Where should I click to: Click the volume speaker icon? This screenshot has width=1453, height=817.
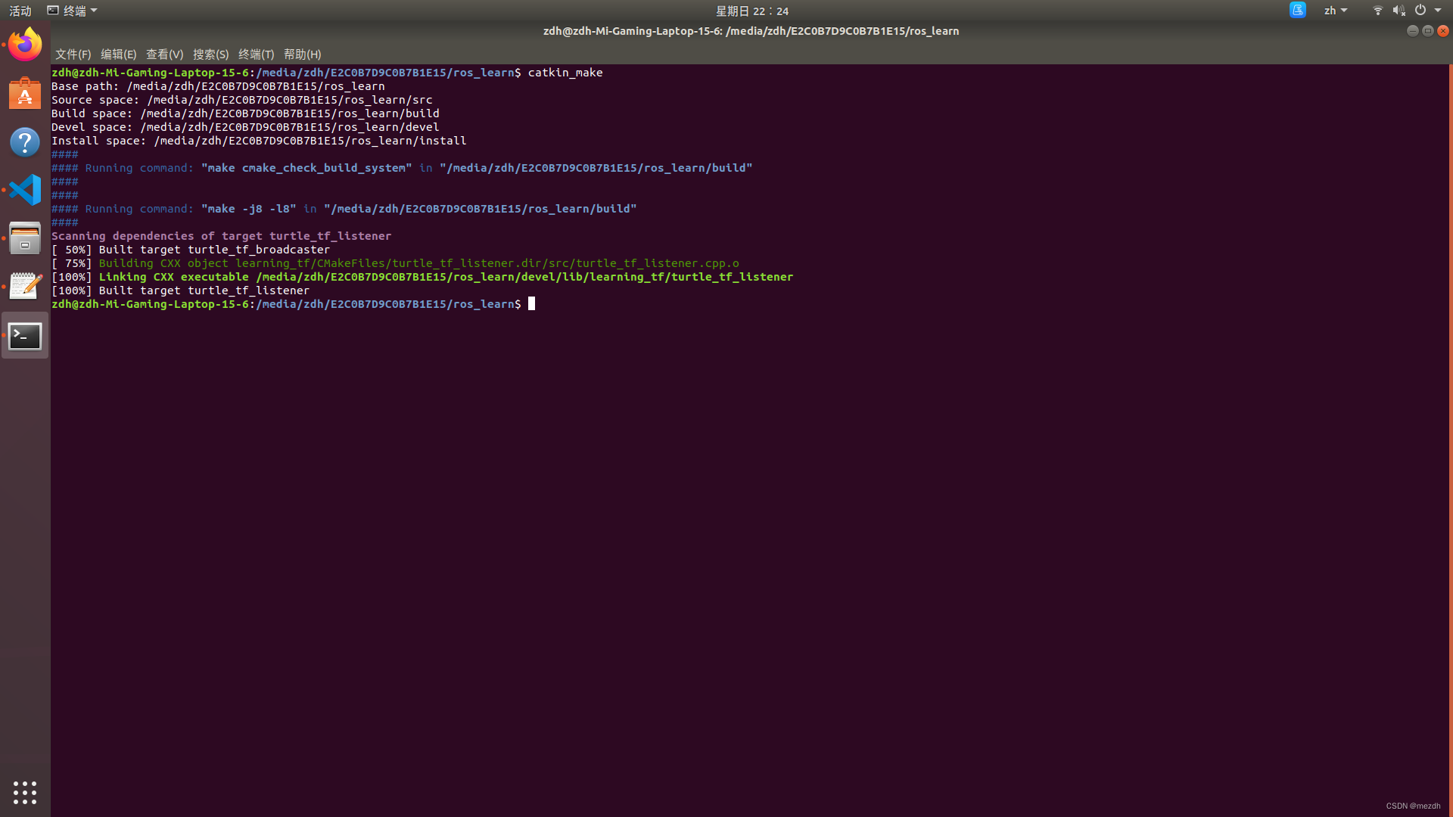coord(1399,11)
